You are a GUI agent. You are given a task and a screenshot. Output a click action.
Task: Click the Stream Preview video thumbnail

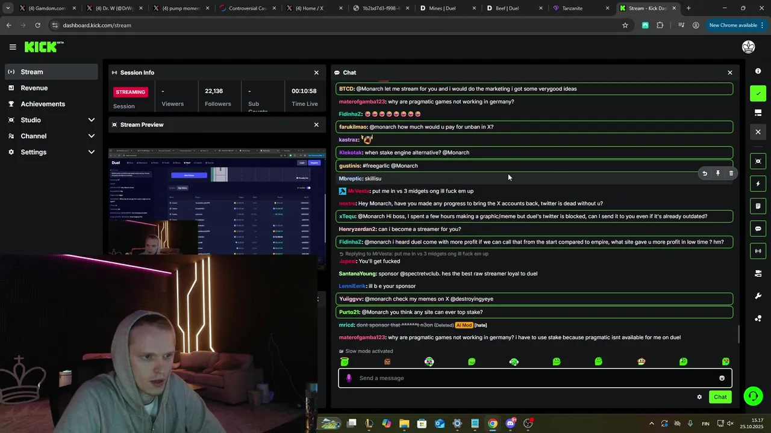pos(217,201)
